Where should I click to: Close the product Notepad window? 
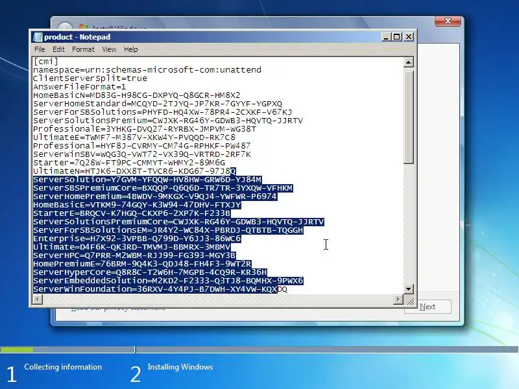click(409, 37)
